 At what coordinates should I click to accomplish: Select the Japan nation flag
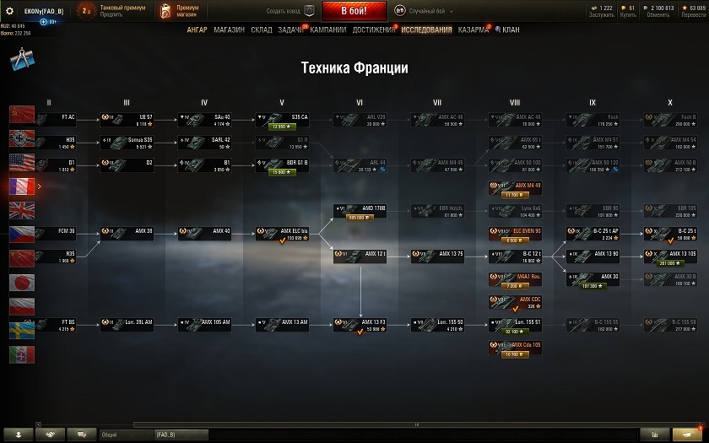point(22,283)
